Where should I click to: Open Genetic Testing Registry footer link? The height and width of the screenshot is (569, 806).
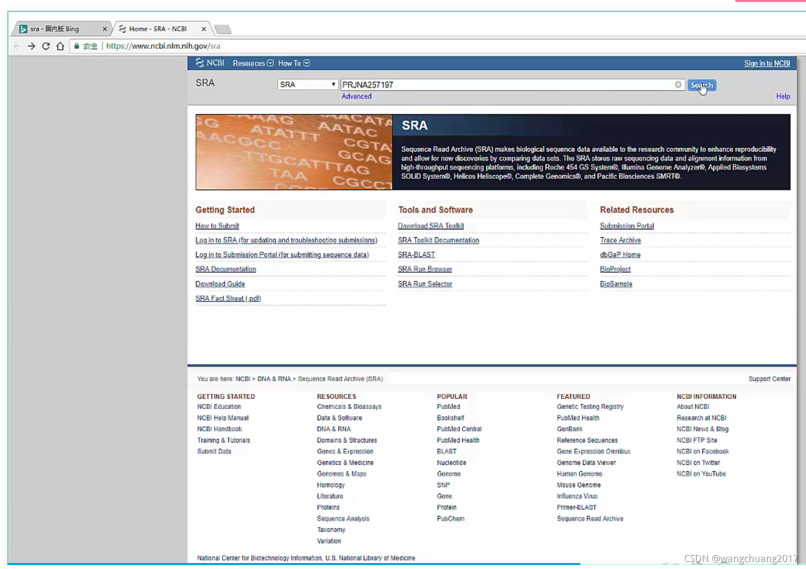590,407
